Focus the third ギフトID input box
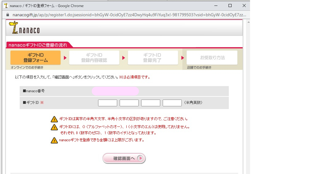 151,103
